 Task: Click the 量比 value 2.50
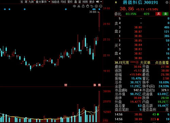(166, 79)
